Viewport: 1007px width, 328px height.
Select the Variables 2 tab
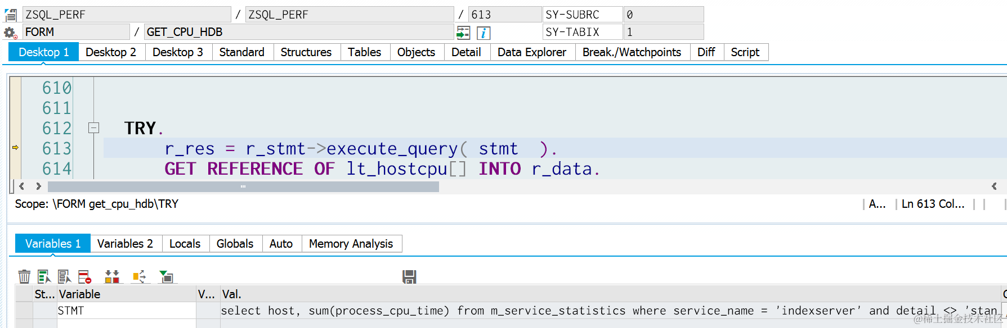tap(125, 244)
